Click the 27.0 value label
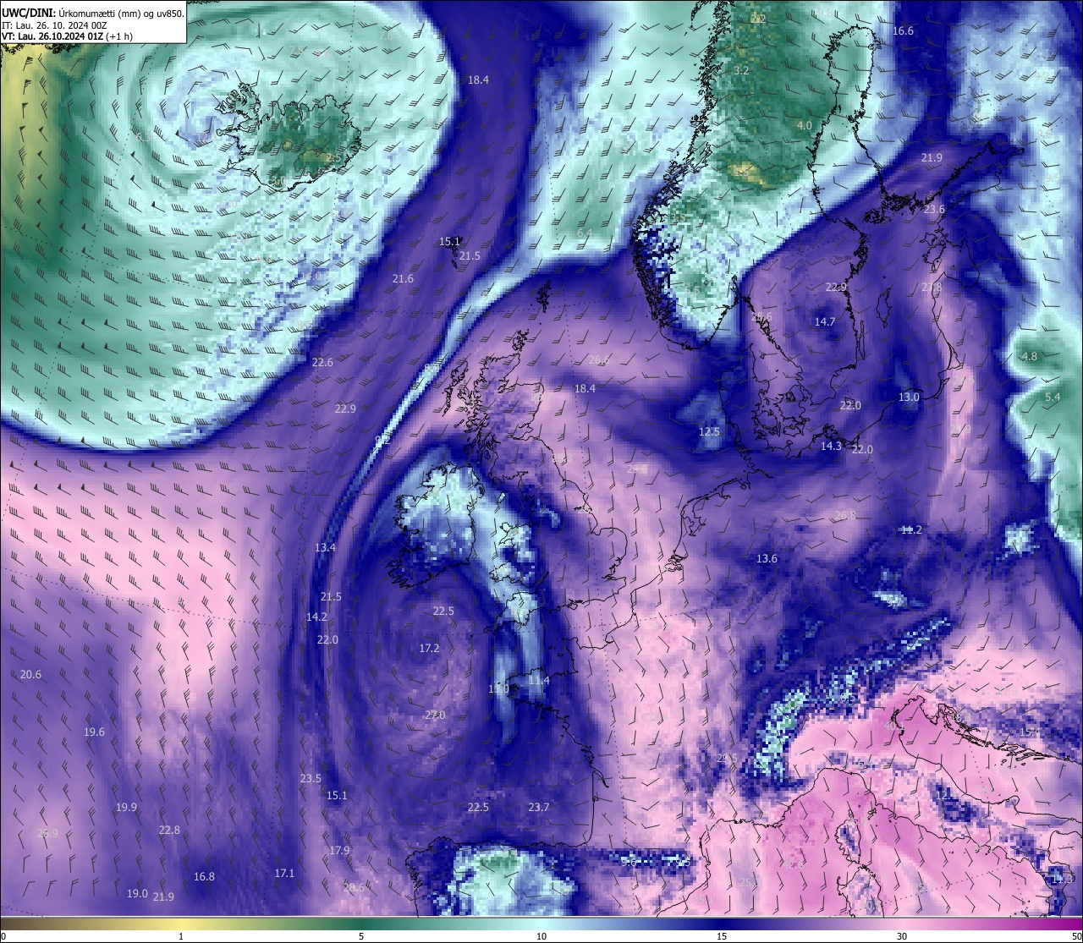This screenshot has width=1083, height=943. point(435,715)
